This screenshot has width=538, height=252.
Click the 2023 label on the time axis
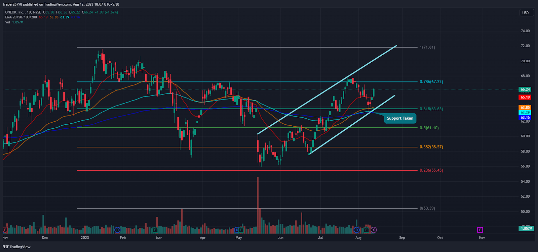85,238
